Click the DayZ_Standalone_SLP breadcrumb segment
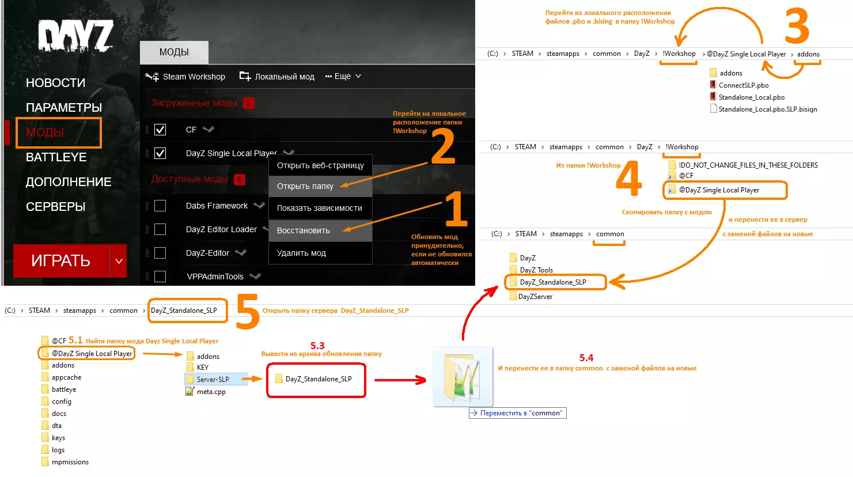The height and width of the screenshot is (477, 853). coord(184,311)
